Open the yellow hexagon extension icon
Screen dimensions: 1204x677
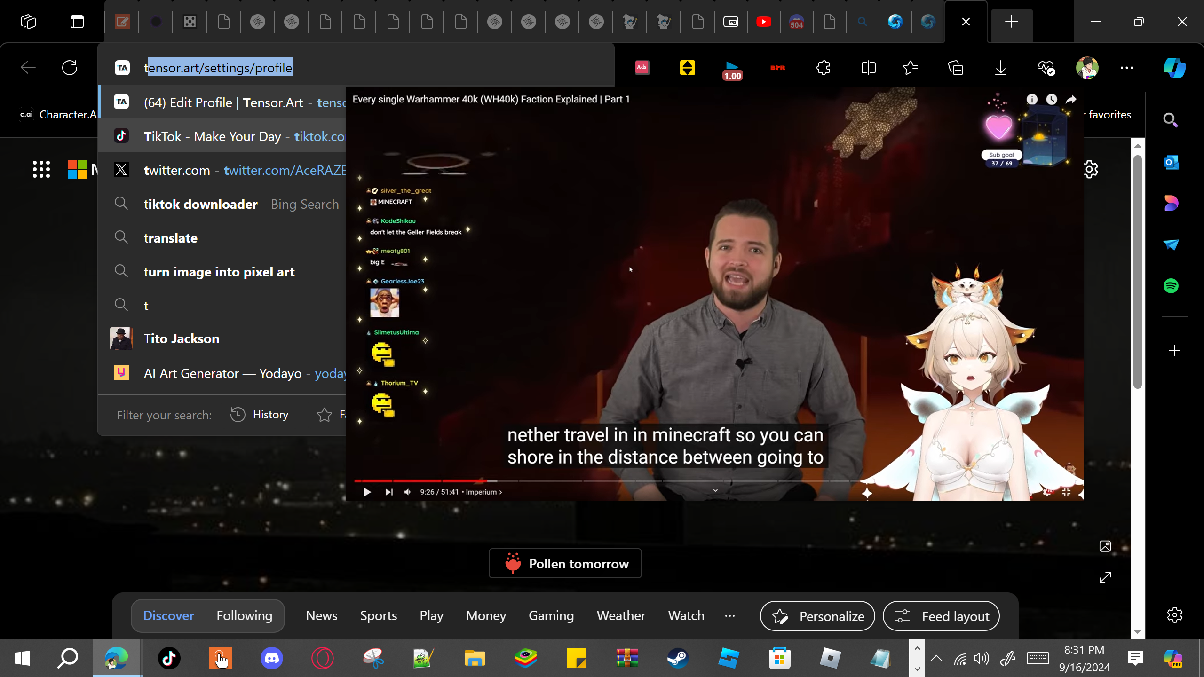click(687, 68)
